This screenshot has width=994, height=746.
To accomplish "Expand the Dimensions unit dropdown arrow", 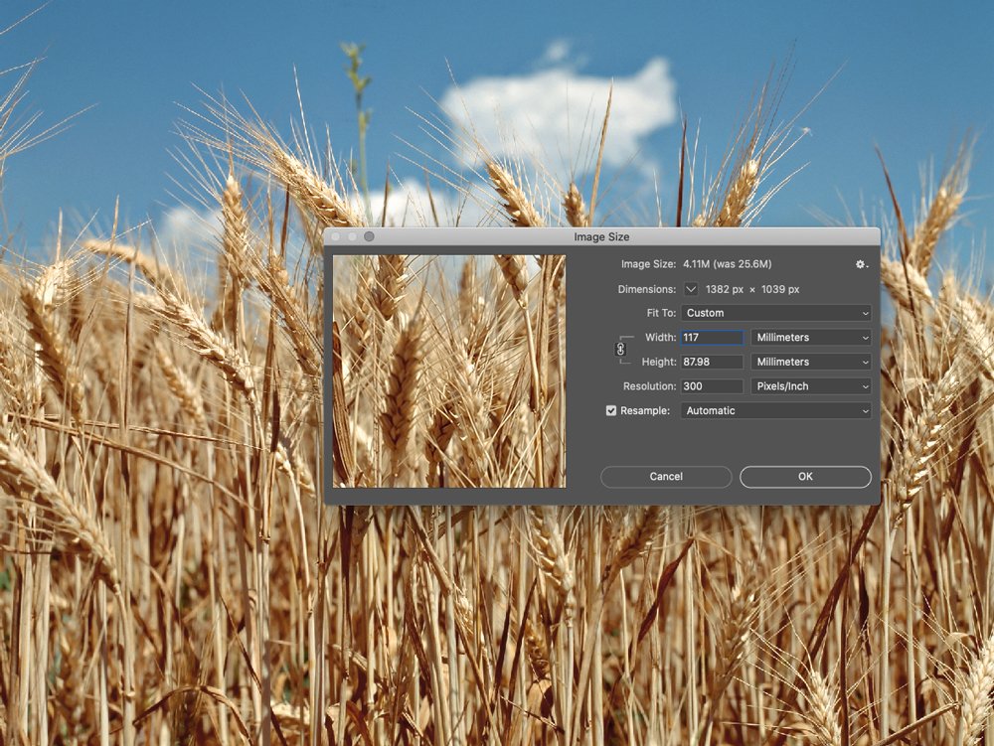I will click(691, 289).
